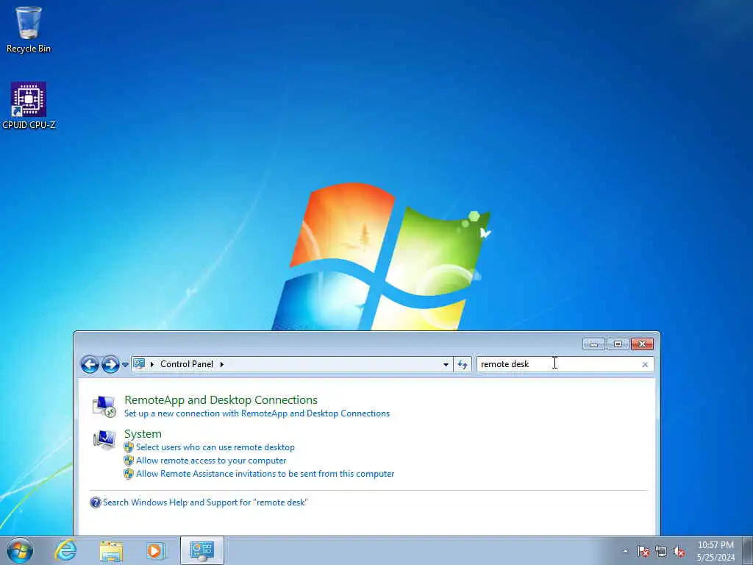This screenshot has height=565, width=753.
Task: Expand the root arrow before Control Panel breadcrumb
Action: click(152, 364)
